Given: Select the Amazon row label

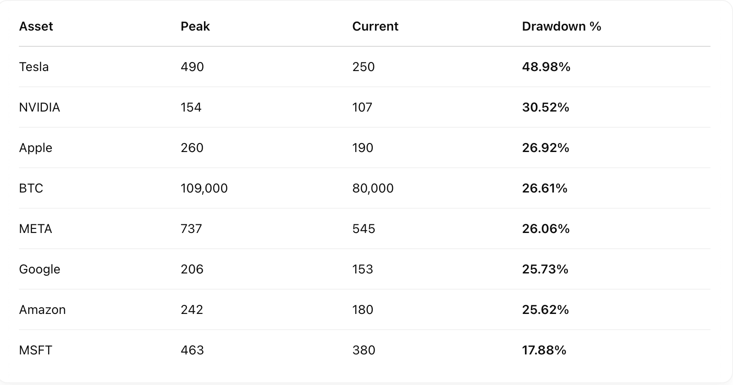Looking at the screenshot, I should tap(42, 310).
